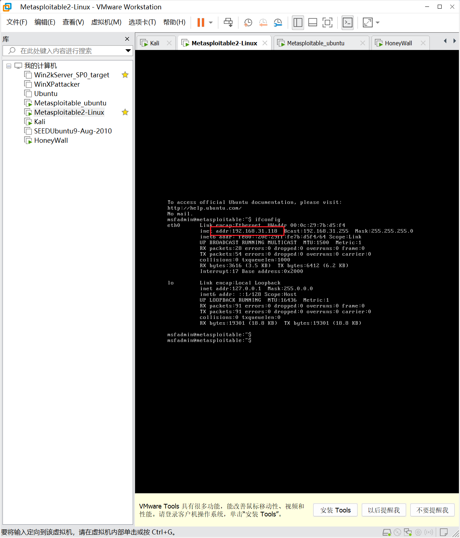The height and width of the screenshot is (538, 460).
Task: Switch to the Metasploitable2-Linux tab
Action: pyautogui.click(x=224, y=43)
